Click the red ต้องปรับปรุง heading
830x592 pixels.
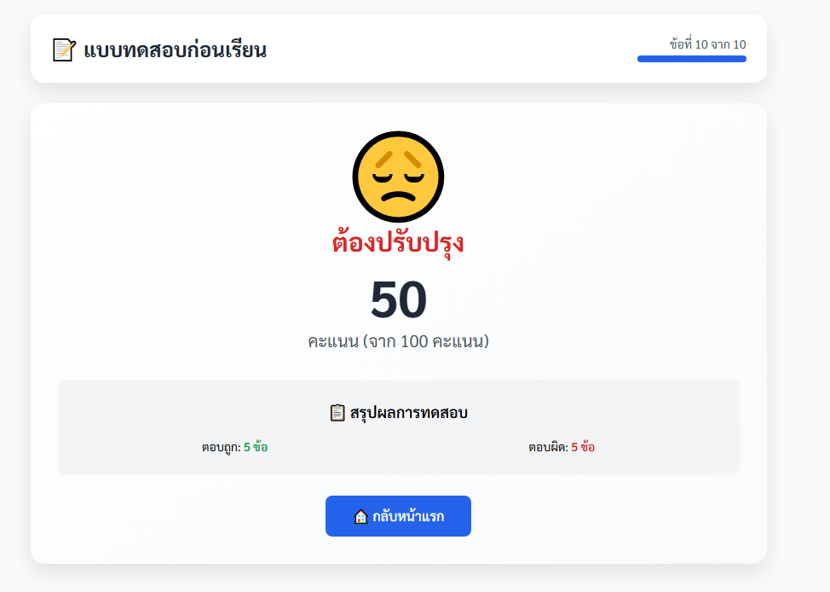398,243
